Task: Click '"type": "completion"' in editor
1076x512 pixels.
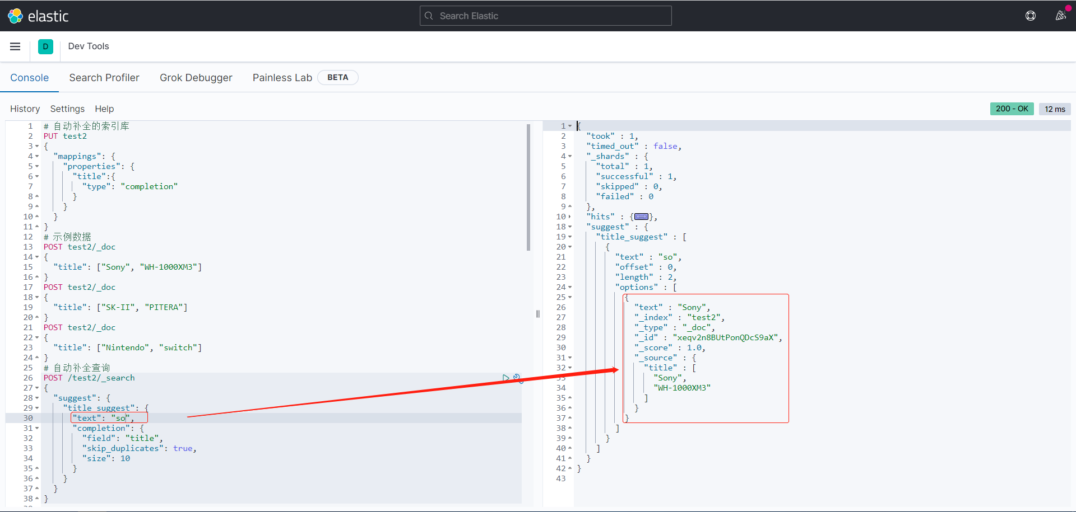Action: [x=130, y=186]
